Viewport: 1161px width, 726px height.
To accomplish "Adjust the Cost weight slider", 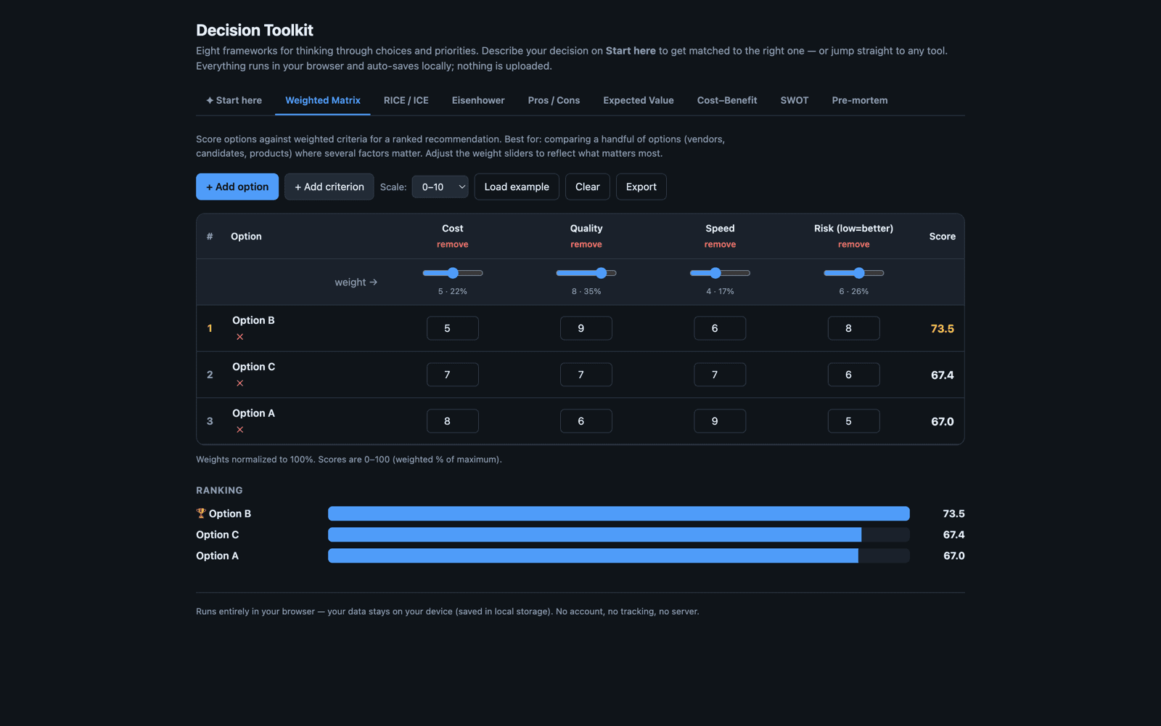I will coord(453,273).
